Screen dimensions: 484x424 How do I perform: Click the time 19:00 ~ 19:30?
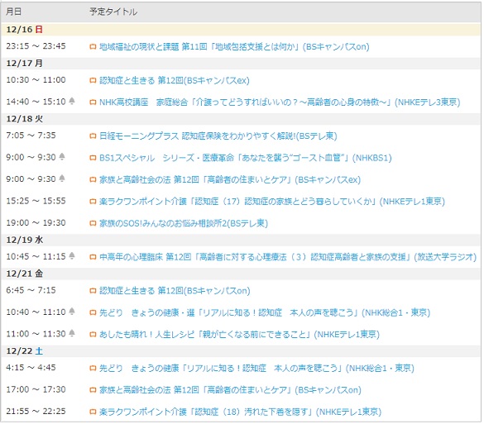(x=36, y=222)
